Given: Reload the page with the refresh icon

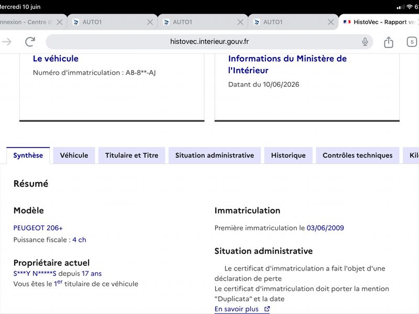Looking at the screenshot, I should click(30, 42).
